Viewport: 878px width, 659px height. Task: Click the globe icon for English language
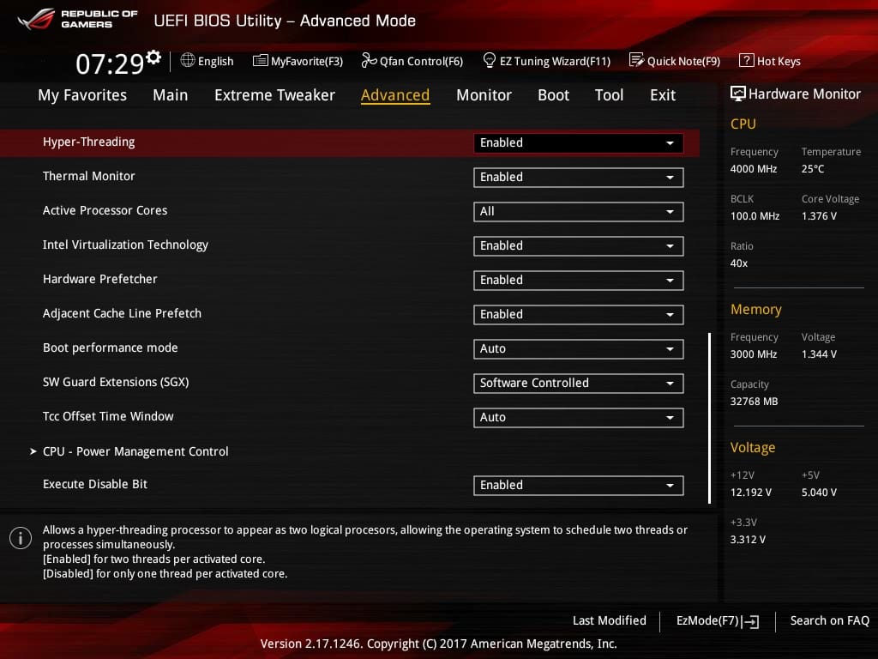[x=188, y=61]
